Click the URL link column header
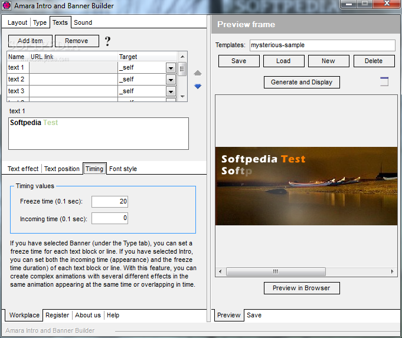The height and width of the screenshot is (338, 402). (x=73, y=57)
